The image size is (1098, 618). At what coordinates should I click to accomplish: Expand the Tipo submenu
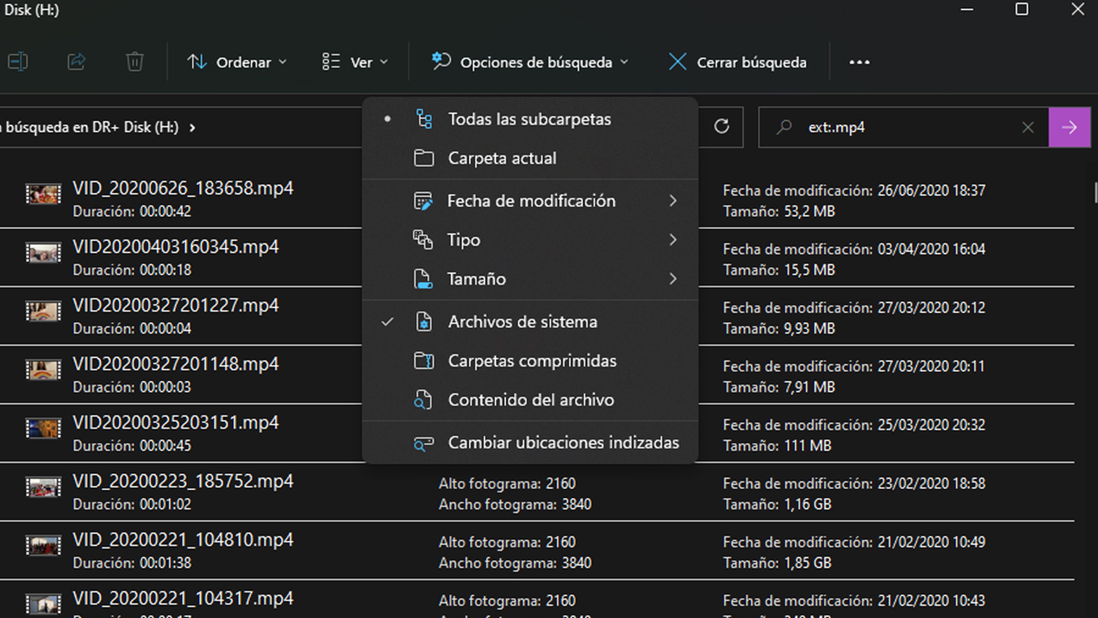click(463, 240)
